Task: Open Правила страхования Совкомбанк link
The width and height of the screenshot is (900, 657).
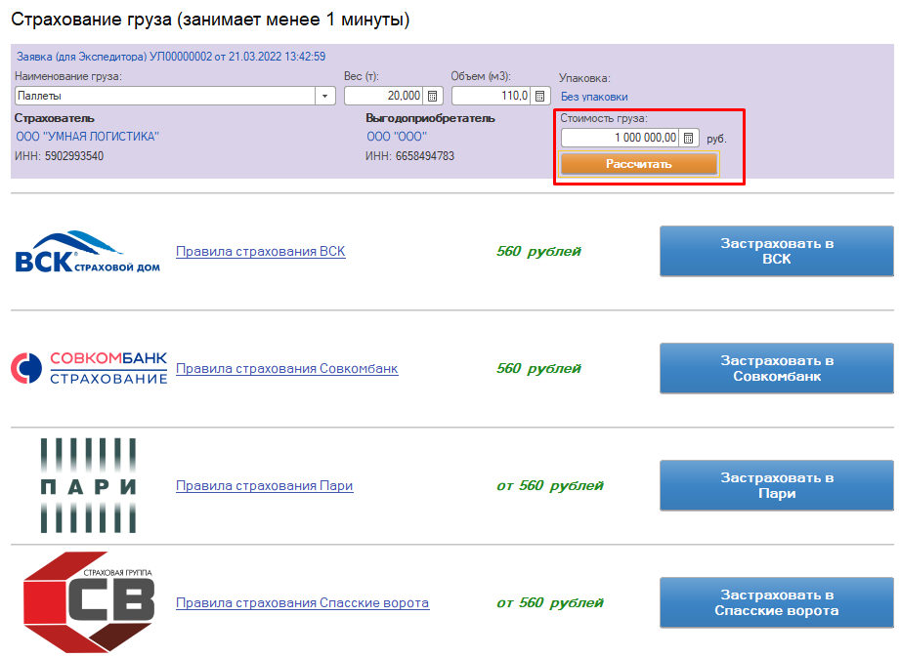Action: tap(287, 368)
